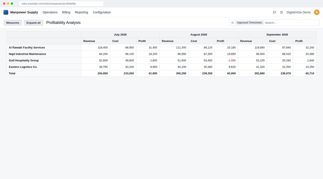Expand the July 2026 column header
This screenshot has width=323, height=179.
coord(120,34)
